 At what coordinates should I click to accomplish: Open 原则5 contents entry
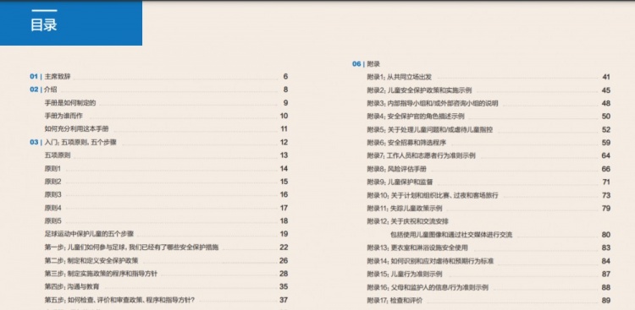tap(166, 220)
